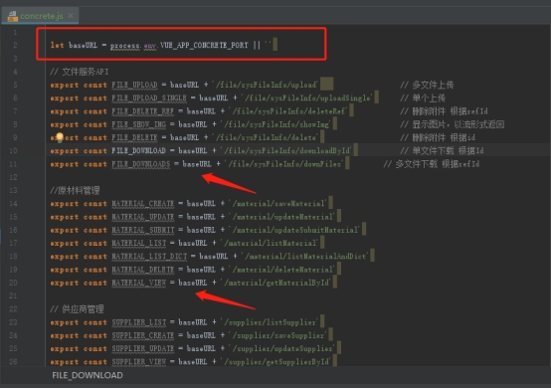Click the '/material/updateSubmitMaterial' string
The width and height of the screenshot is (551, 389).
coord(294,230)
